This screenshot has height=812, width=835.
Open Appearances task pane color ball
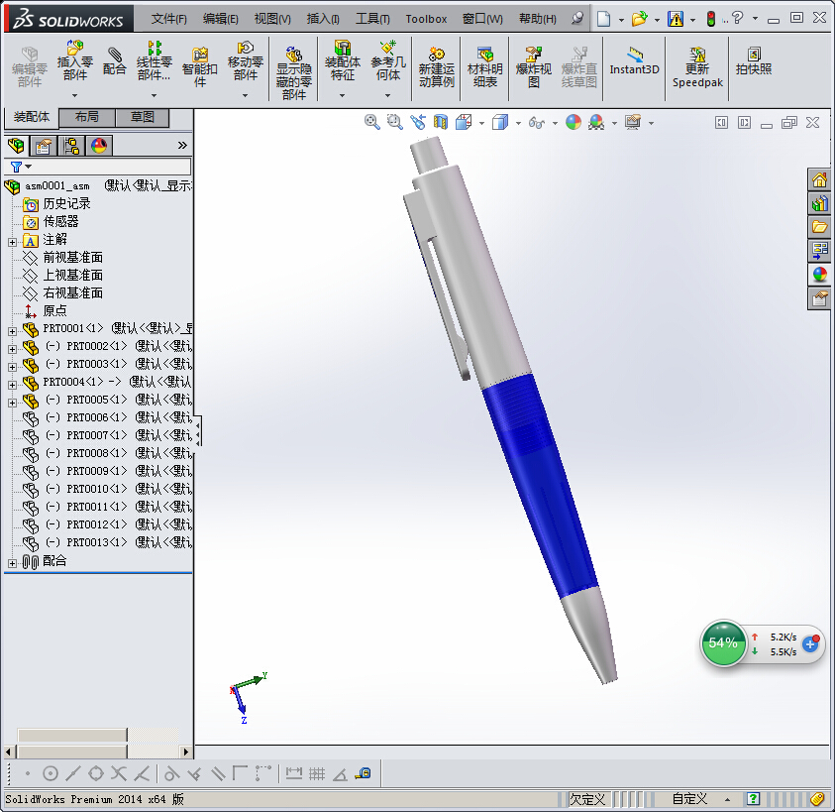[819, 275]
